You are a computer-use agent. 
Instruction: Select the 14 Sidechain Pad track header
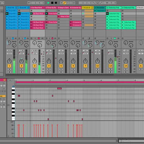(x=129, y=8)
